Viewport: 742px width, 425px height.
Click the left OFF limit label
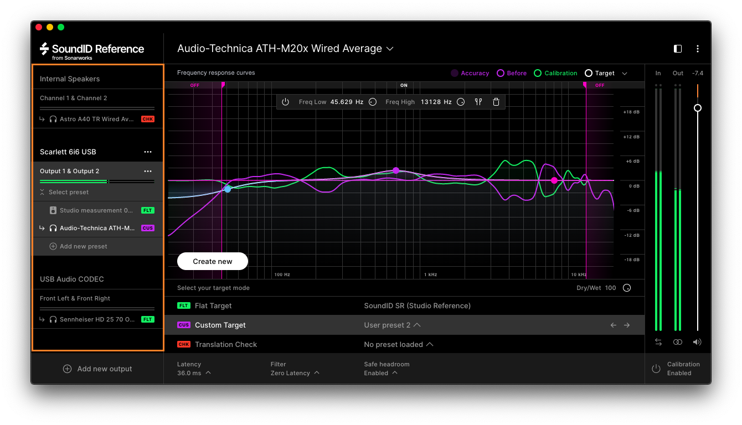click(x=195, y=85)
